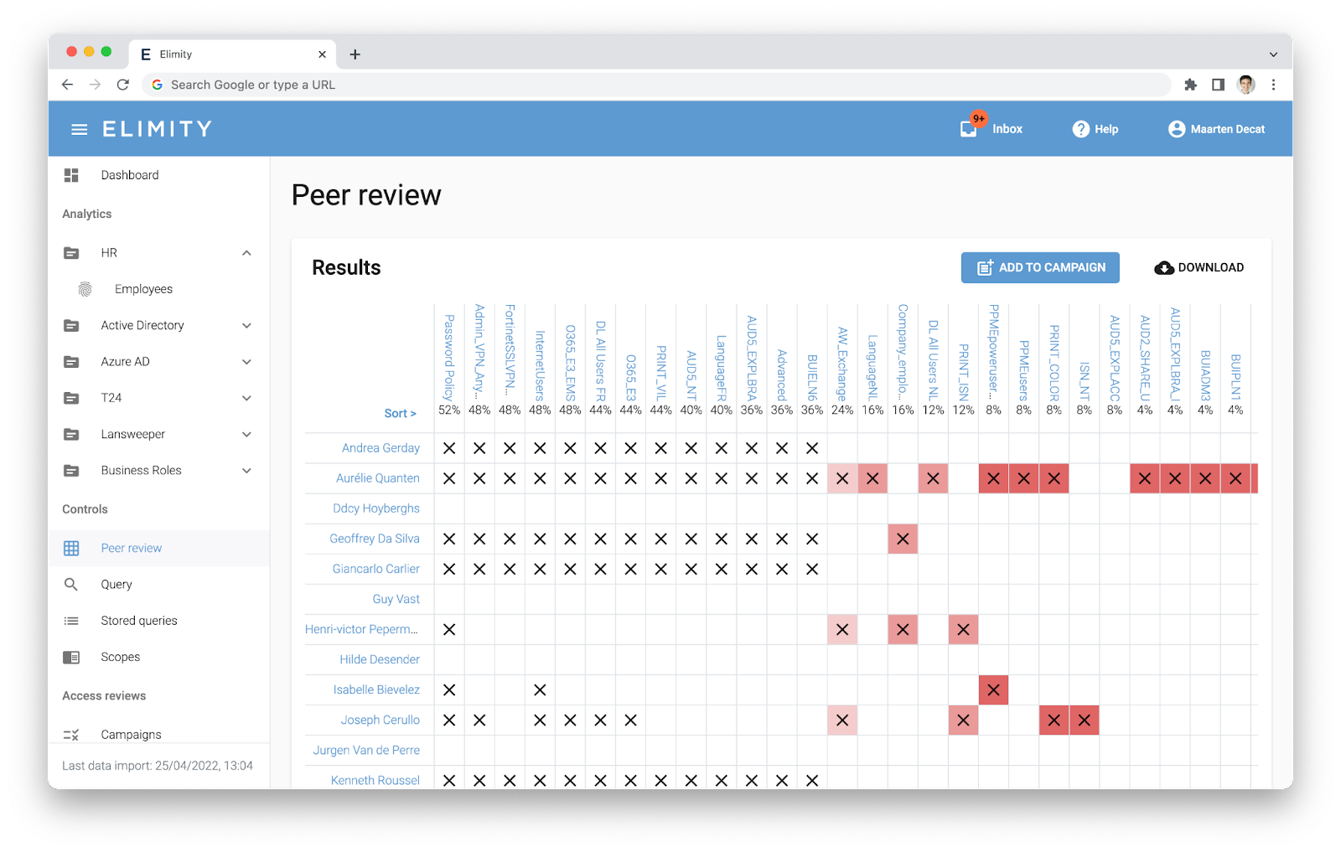
Task: Open the Inbox with notifications
Action: (992, 128)
